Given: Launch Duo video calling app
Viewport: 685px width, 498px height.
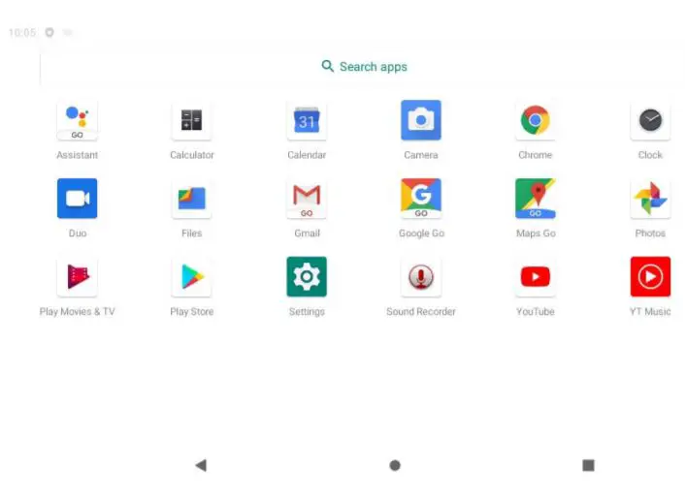Looking at the screenshot, I should pos(78,199).
